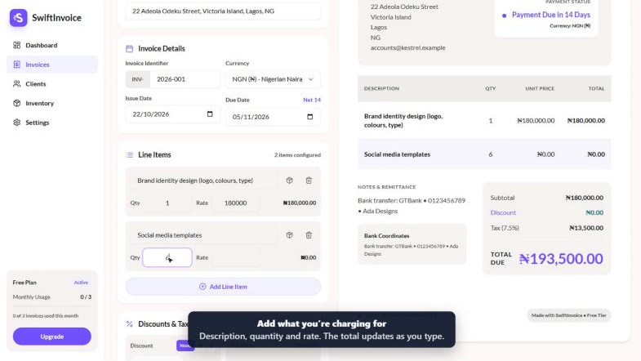Edit Brand identity design description field

[203, 180]
